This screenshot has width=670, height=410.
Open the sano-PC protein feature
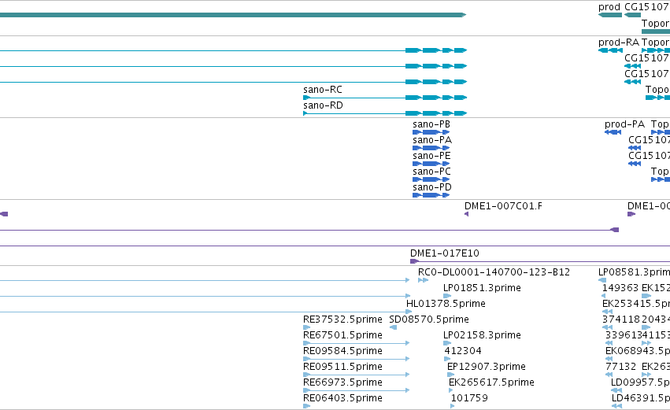pyautogui.click(x=431, y=179)
